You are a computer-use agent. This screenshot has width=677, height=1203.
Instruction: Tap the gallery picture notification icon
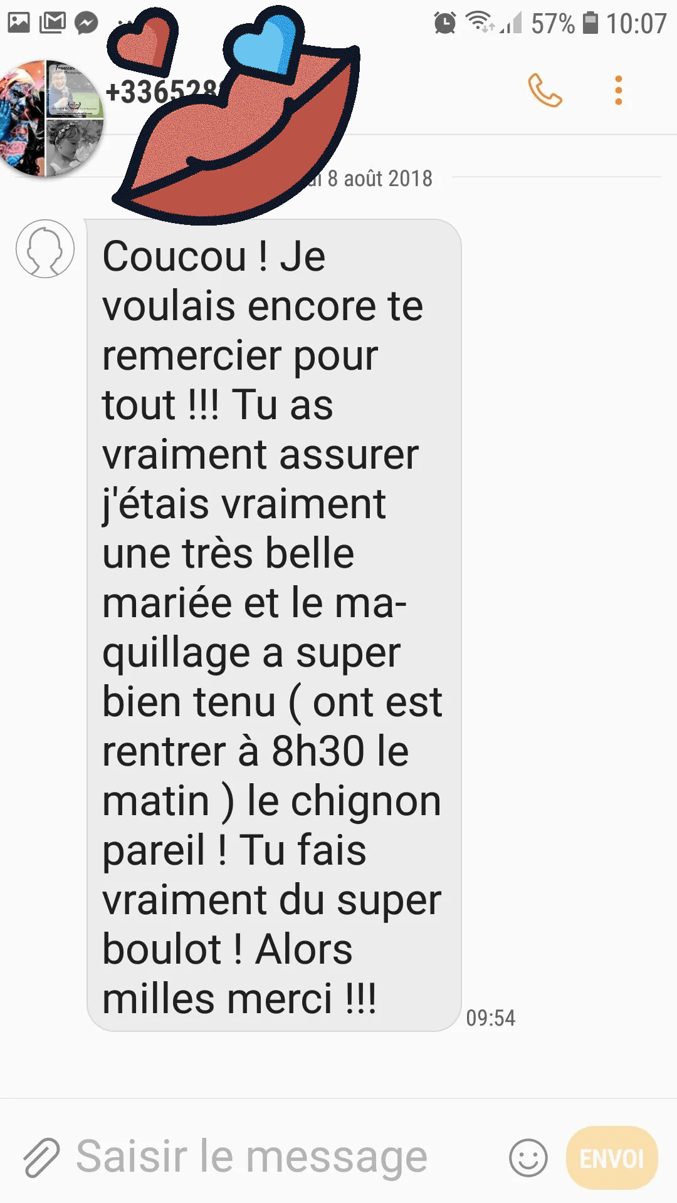(18, 23)
